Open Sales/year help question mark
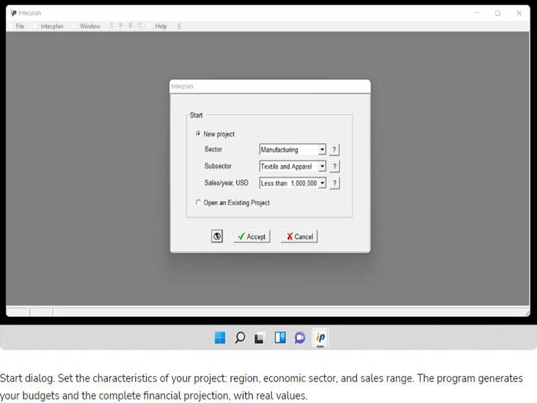The width and height of the screenshot is (537, 403). point(334,183)
